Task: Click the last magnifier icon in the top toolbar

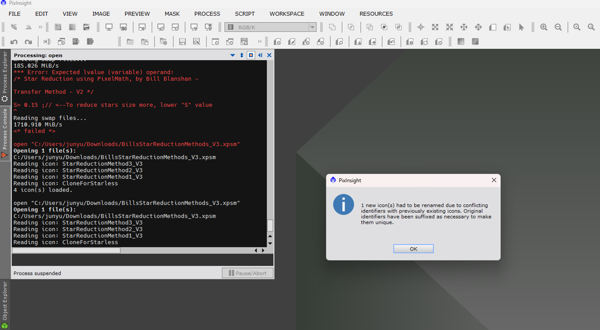Action: [591, 27]
